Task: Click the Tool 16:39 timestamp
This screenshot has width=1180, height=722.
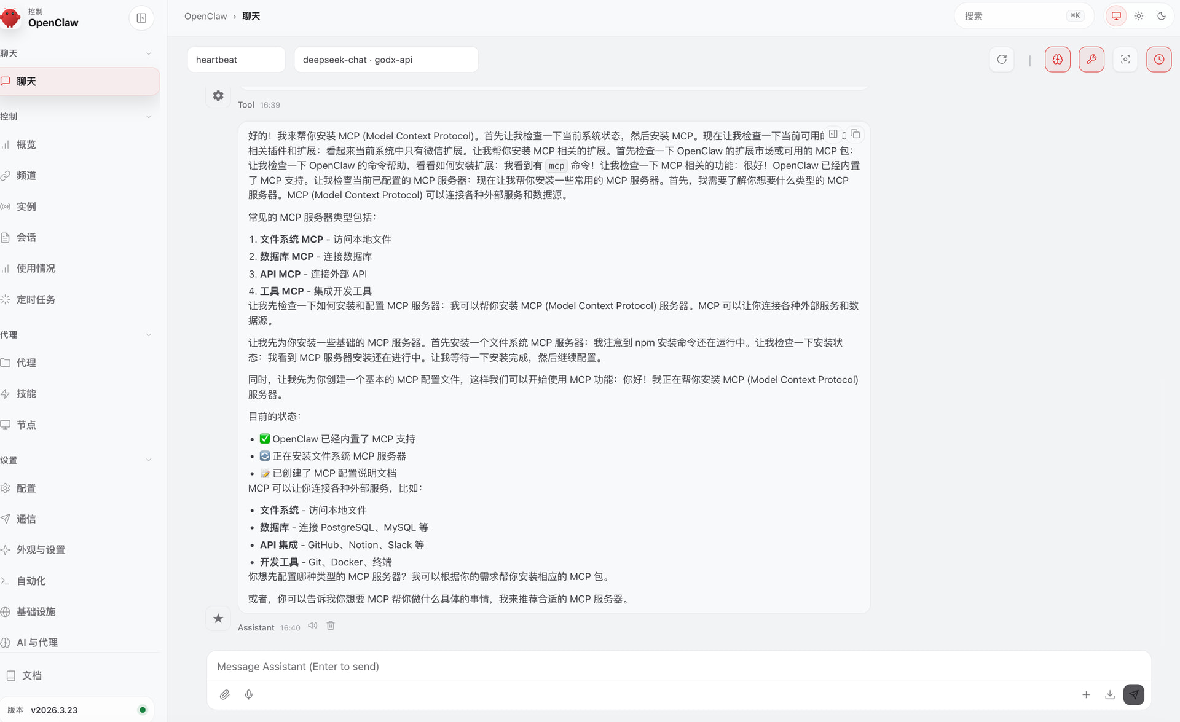Action: pyautogui.click(x=270, y=105)
